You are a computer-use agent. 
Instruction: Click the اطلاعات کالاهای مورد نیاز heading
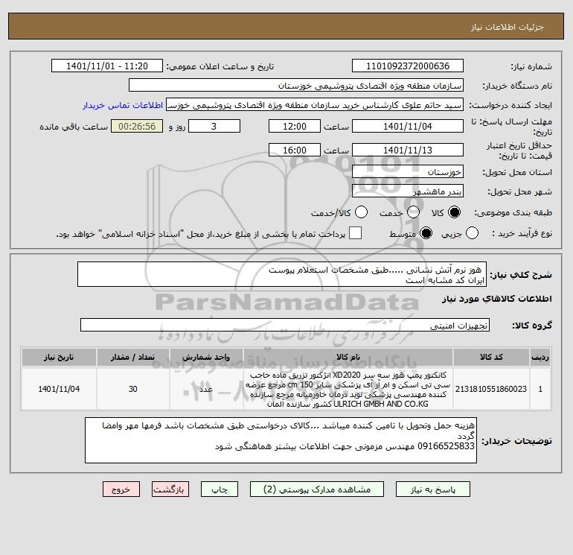click(497, 299)
